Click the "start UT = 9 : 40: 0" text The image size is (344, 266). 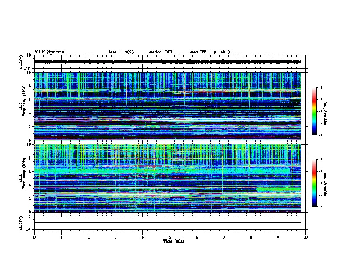coord(210,52)
